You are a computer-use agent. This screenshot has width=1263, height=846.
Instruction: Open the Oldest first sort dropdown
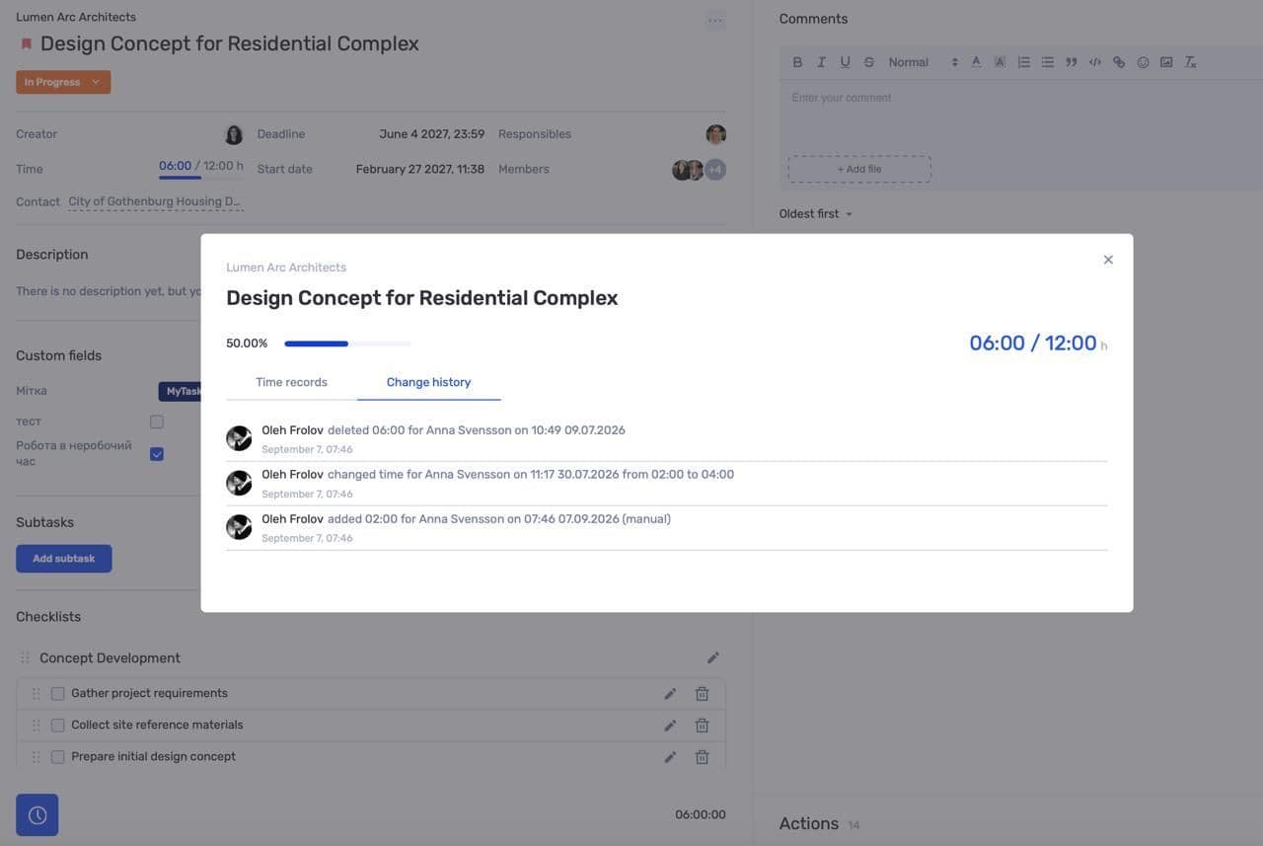click(x=816, y=214)
